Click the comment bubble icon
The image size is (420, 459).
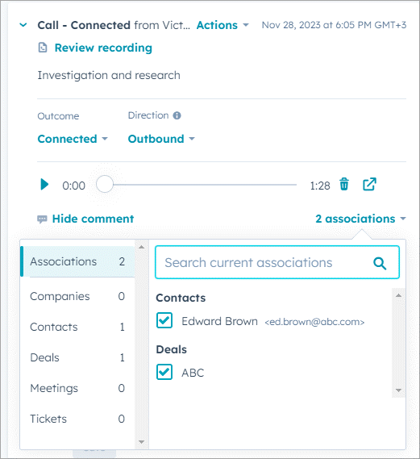coord(42,219)
